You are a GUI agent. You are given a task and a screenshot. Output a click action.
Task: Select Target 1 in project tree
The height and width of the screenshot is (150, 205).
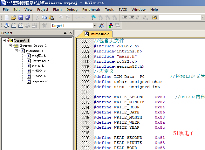(x=22, y=41)
